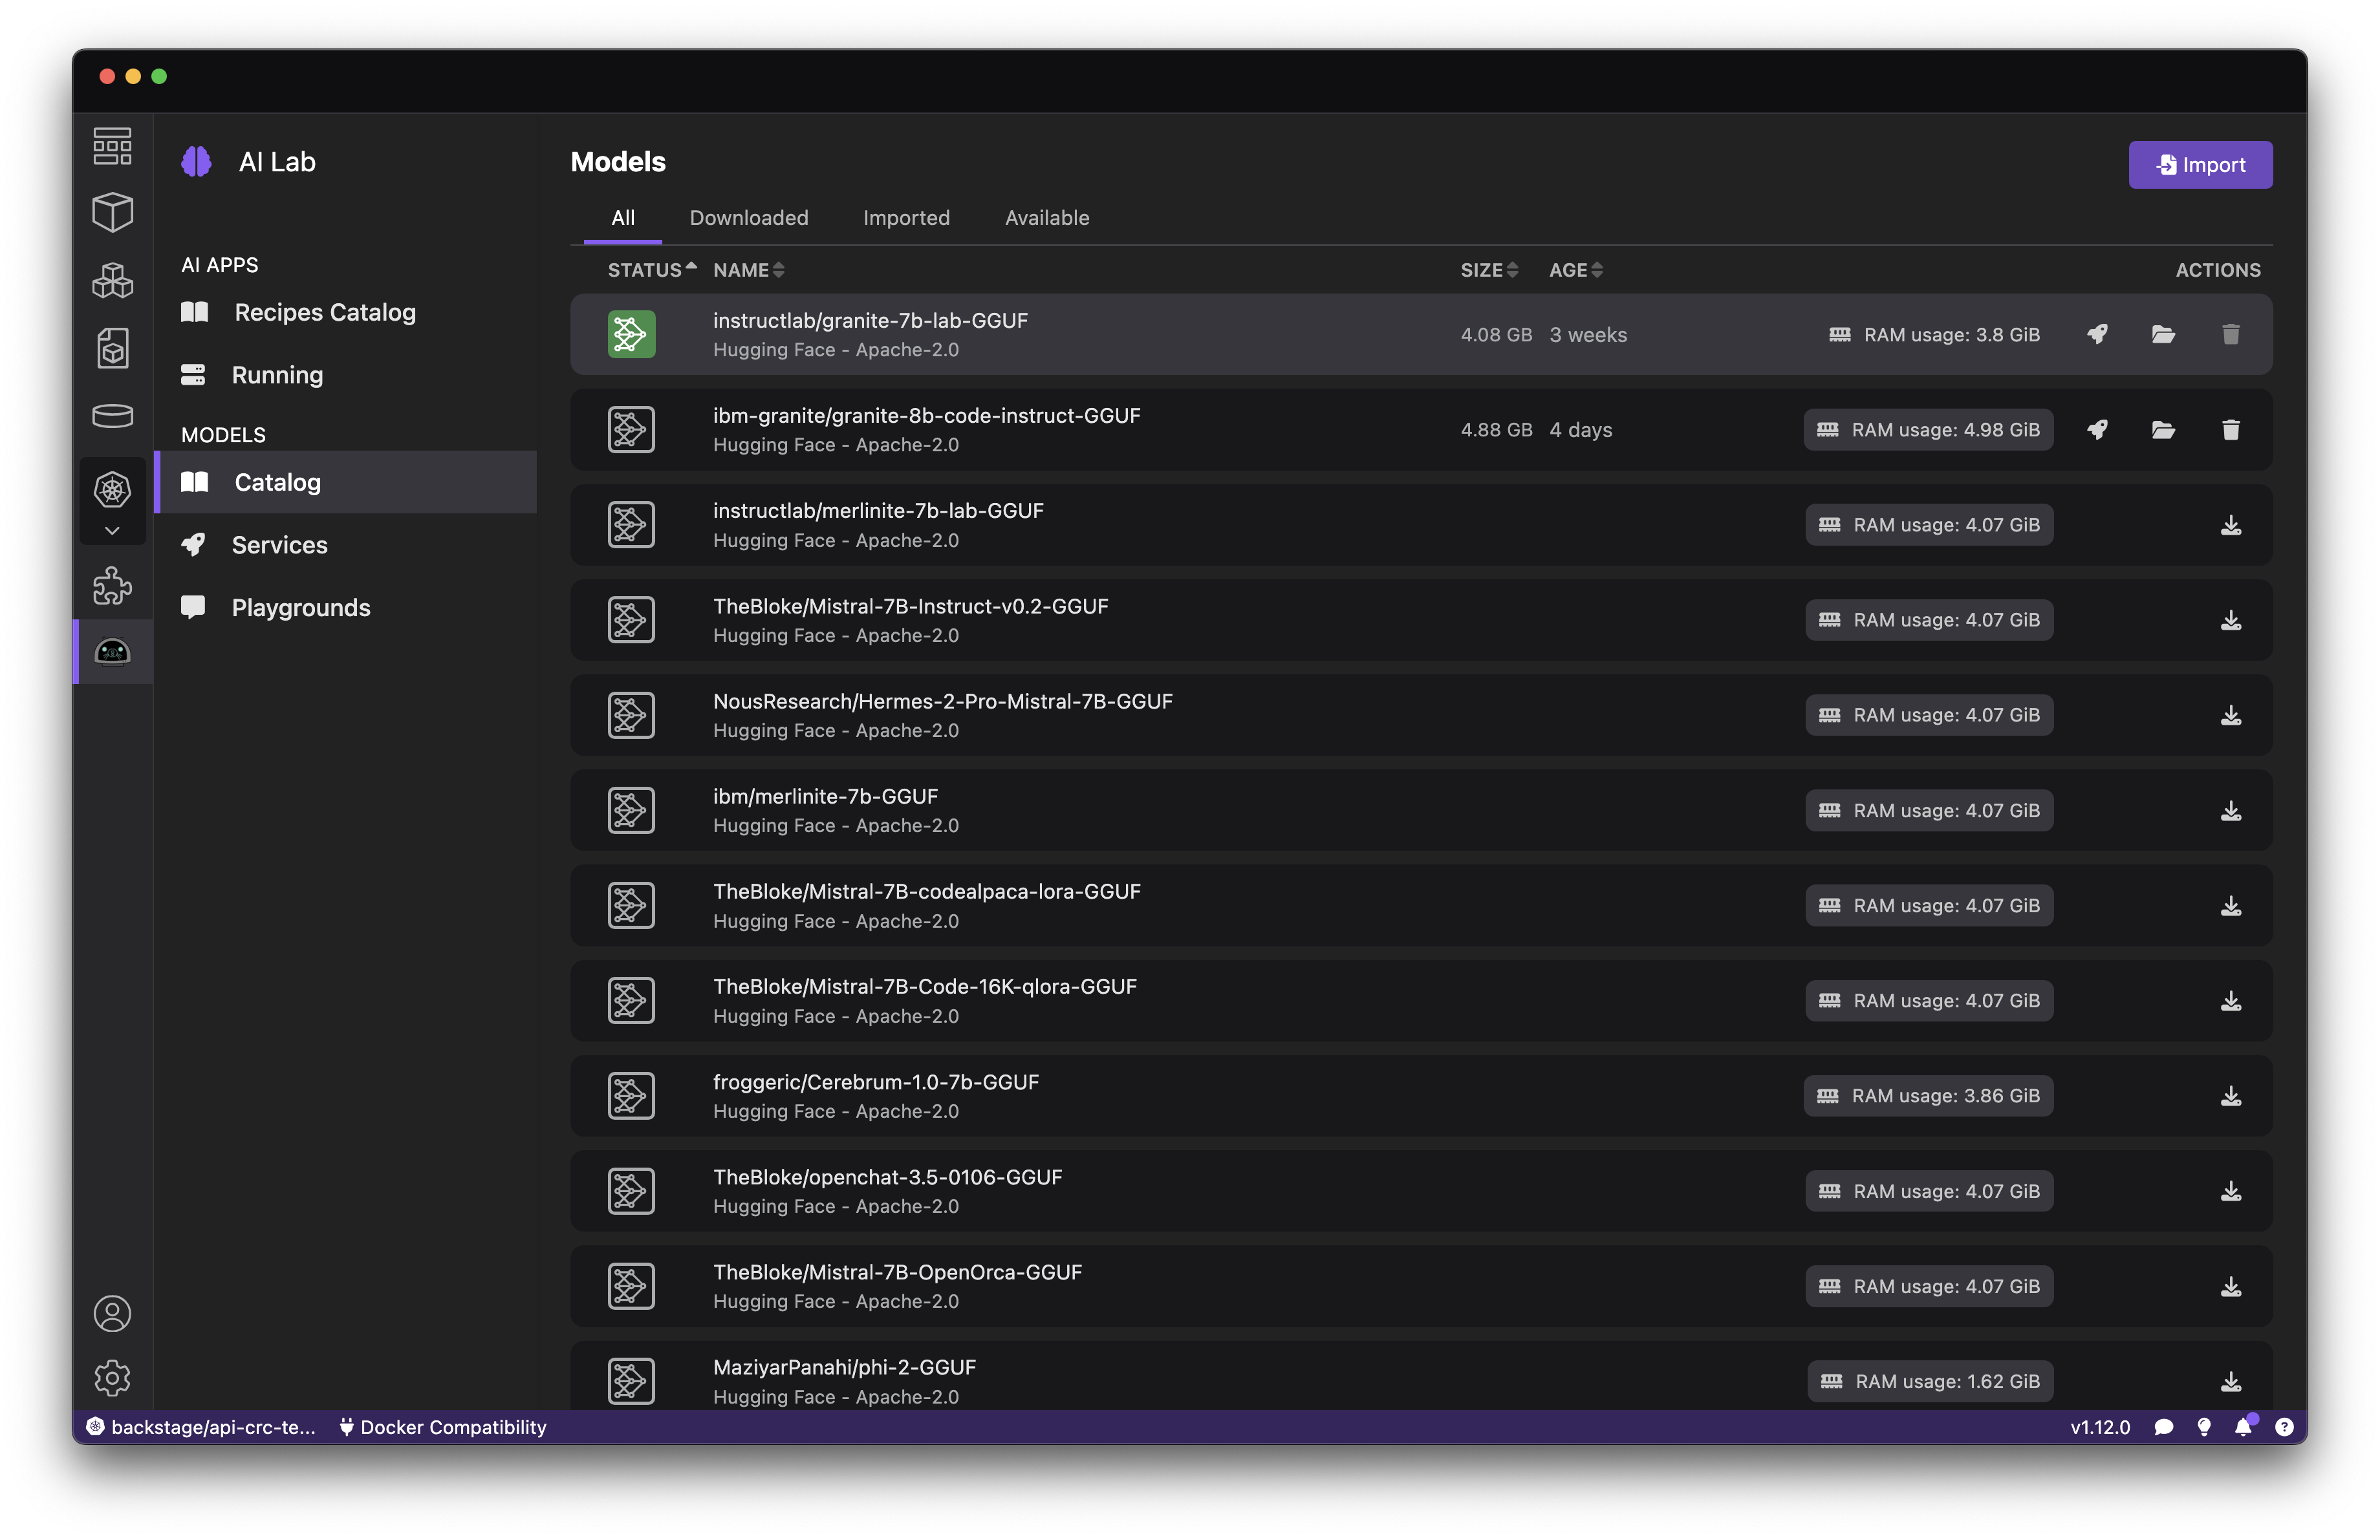Open Volumes cylinder icon in left rail
2380x1540 pixels.
(112, 416)
